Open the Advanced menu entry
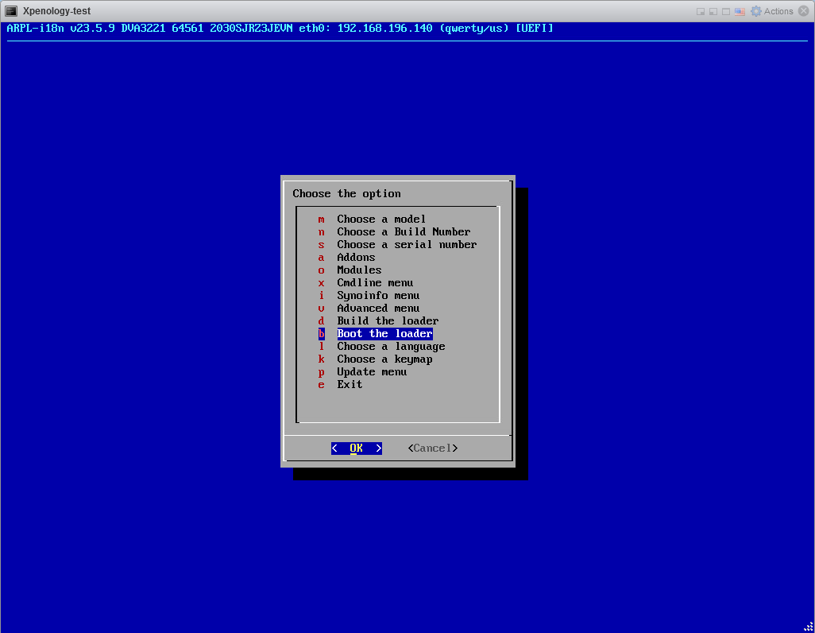The image size is (815, 633). click(x=378, y=308)
